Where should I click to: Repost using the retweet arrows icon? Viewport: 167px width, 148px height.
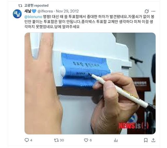click(x=56, y=140)
